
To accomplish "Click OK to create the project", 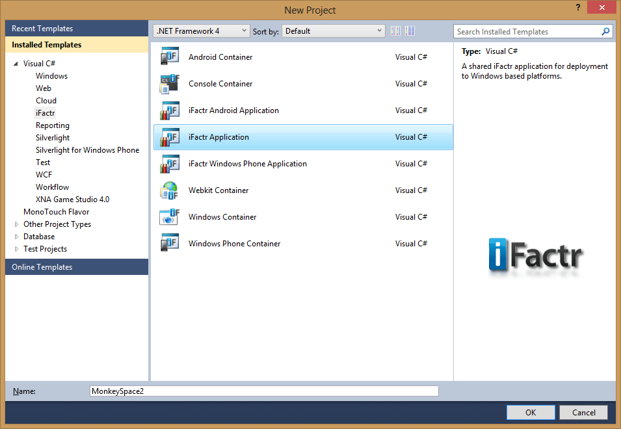I will 531,412.
